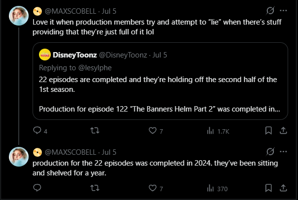Share the first tweet
The image size is (298, 200).
[x=283, y=131]
